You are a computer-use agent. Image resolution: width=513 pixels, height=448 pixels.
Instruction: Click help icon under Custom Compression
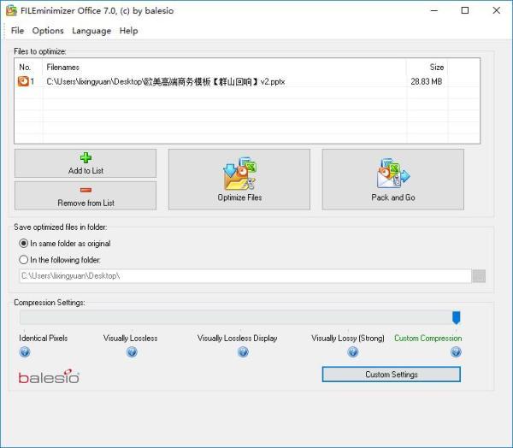tap(456, 352)
